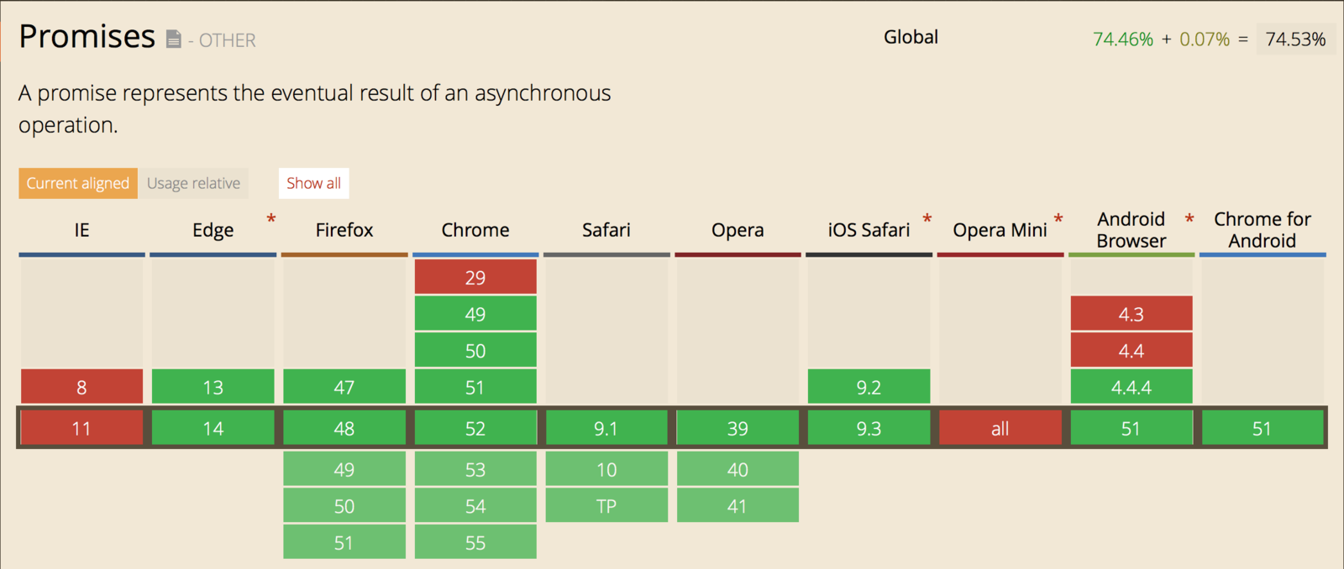Viewport: 1344px width, 569px height.
Task: Click the red asterisk beside Android Browser
Action: [x=1189, y=220]
